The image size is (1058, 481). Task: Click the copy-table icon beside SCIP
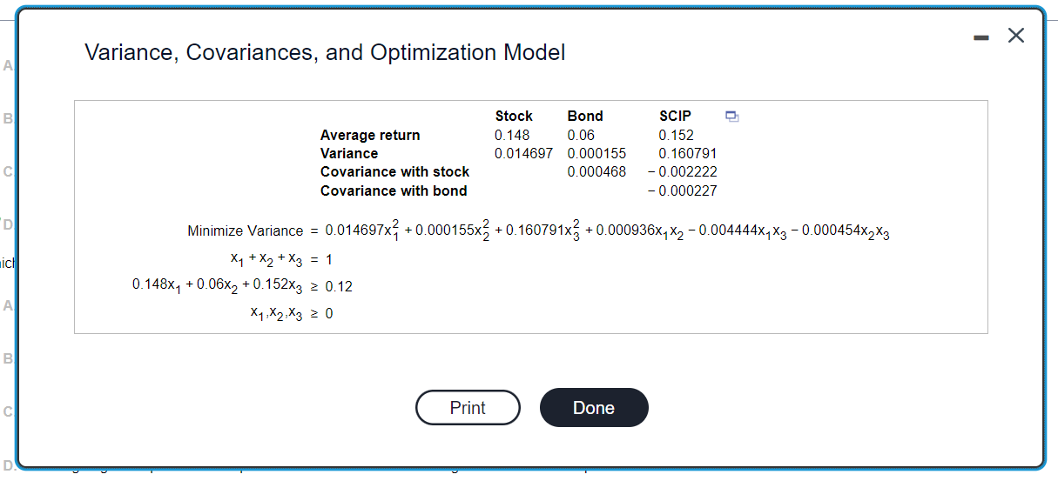(731, 116)
